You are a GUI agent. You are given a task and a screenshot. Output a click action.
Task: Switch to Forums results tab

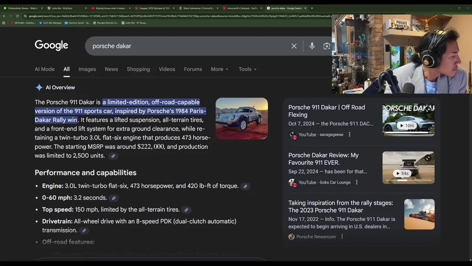[x=193, y=69]
